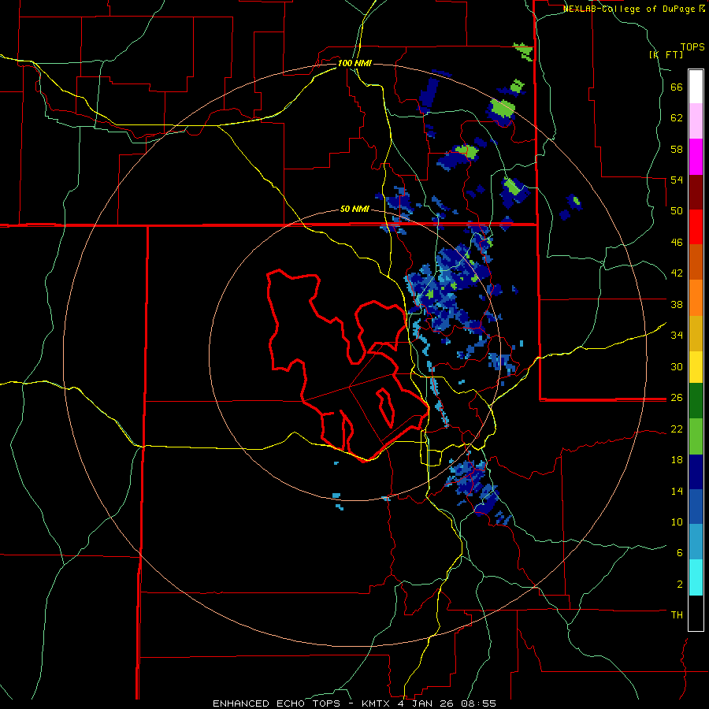
Task: Click the dark green 22-26 kft swatch
Action: click(696, 401)
